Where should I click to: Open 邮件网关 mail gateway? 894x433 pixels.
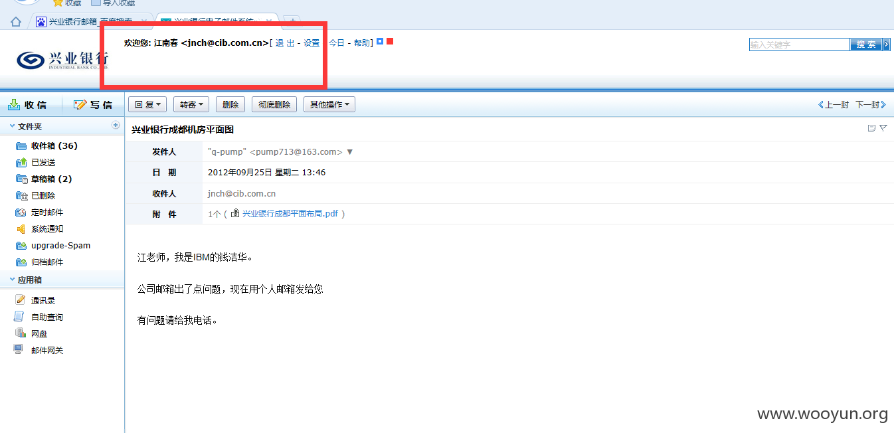click(40, 351)
